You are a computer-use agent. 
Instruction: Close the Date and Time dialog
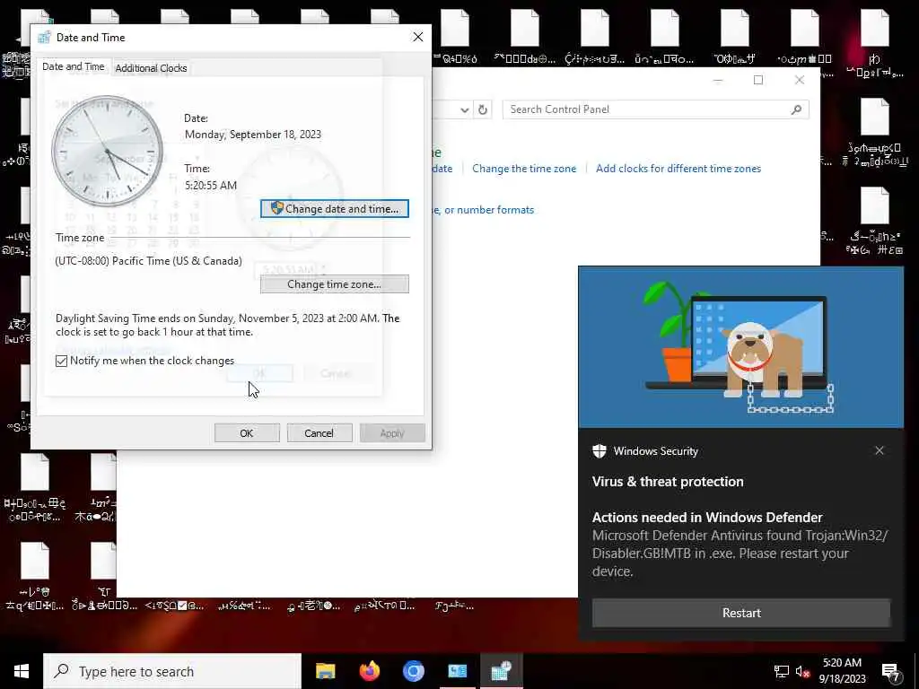(418, 37)
